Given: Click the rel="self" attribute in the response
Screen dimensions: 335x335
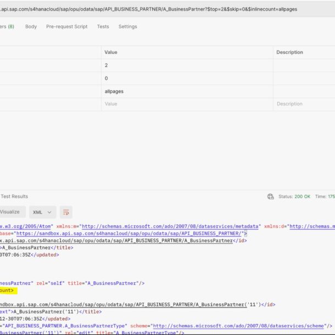Looking at the screenshot, I should tap(51, 283).
